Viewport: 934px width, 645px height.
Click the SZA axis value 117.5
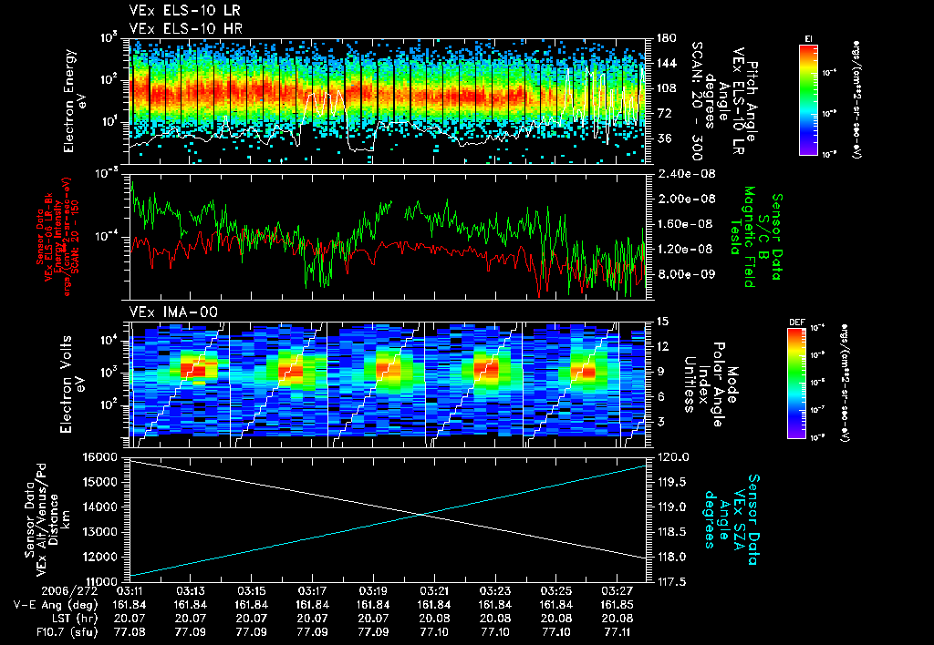click(x=672, y=581)
